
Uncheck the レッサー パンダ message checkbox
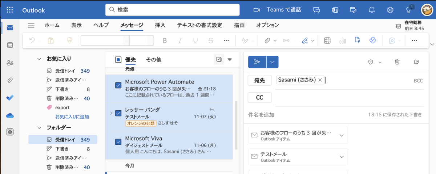click(x=118, y=113)
